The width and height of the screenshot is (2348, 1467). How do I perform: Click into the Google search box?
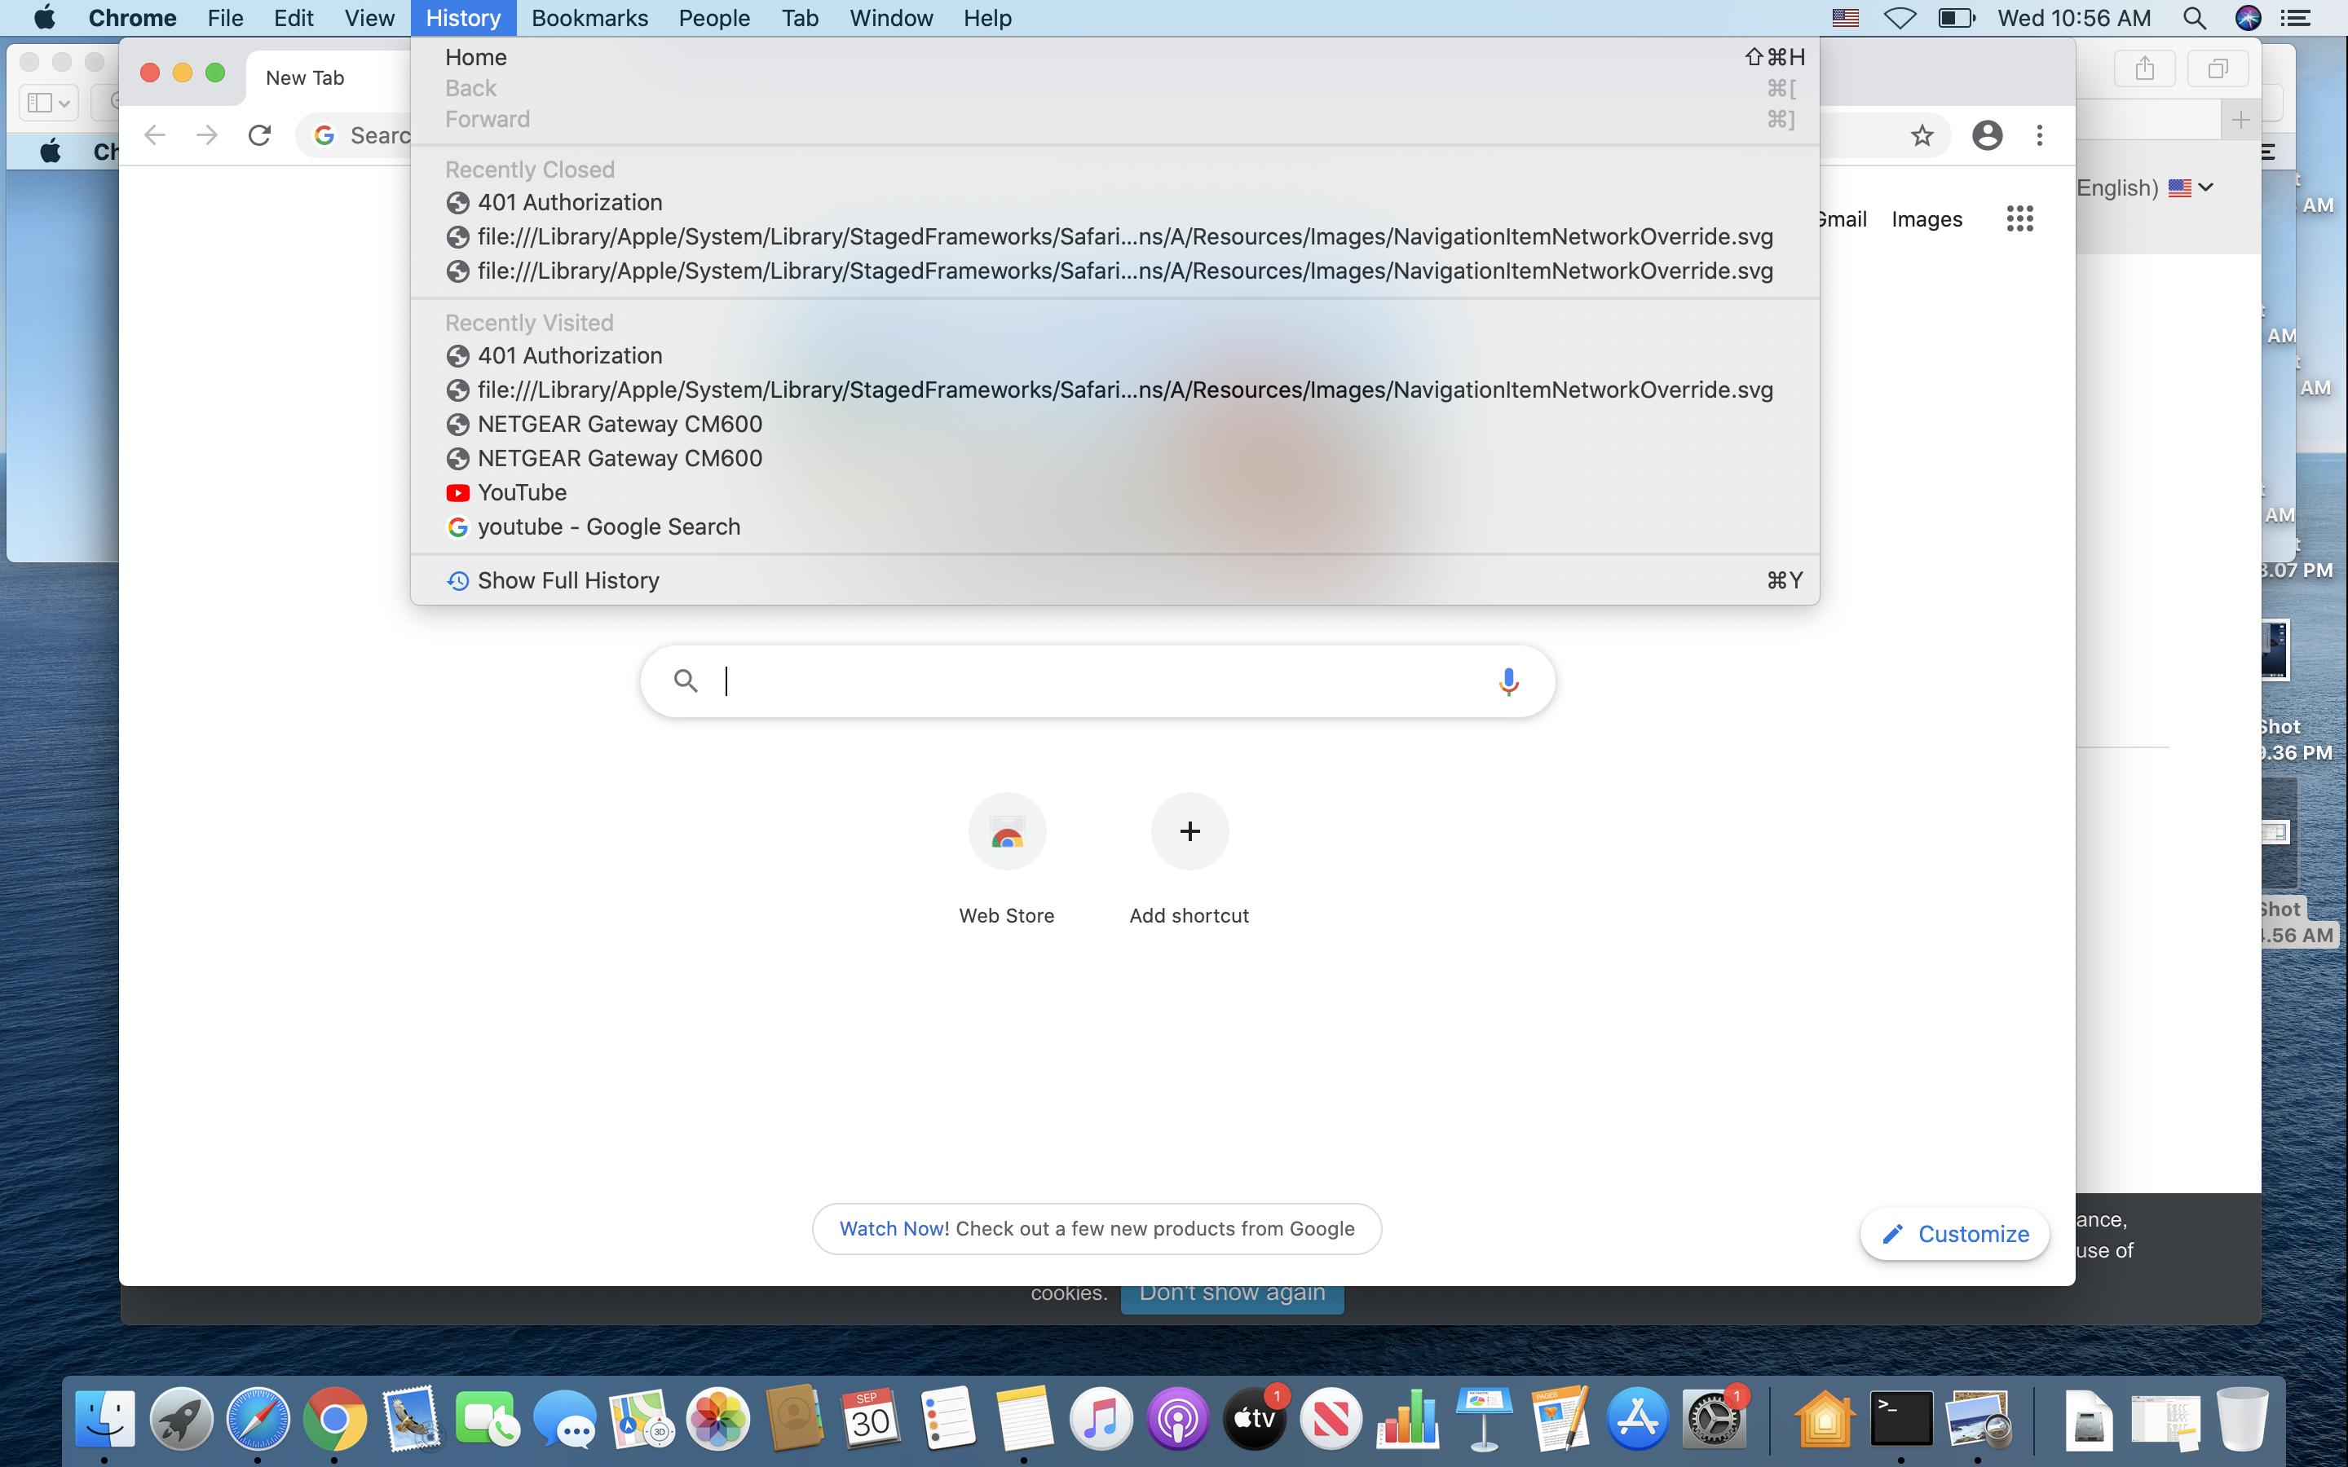pyautogui.click(x=1097, y=681)
